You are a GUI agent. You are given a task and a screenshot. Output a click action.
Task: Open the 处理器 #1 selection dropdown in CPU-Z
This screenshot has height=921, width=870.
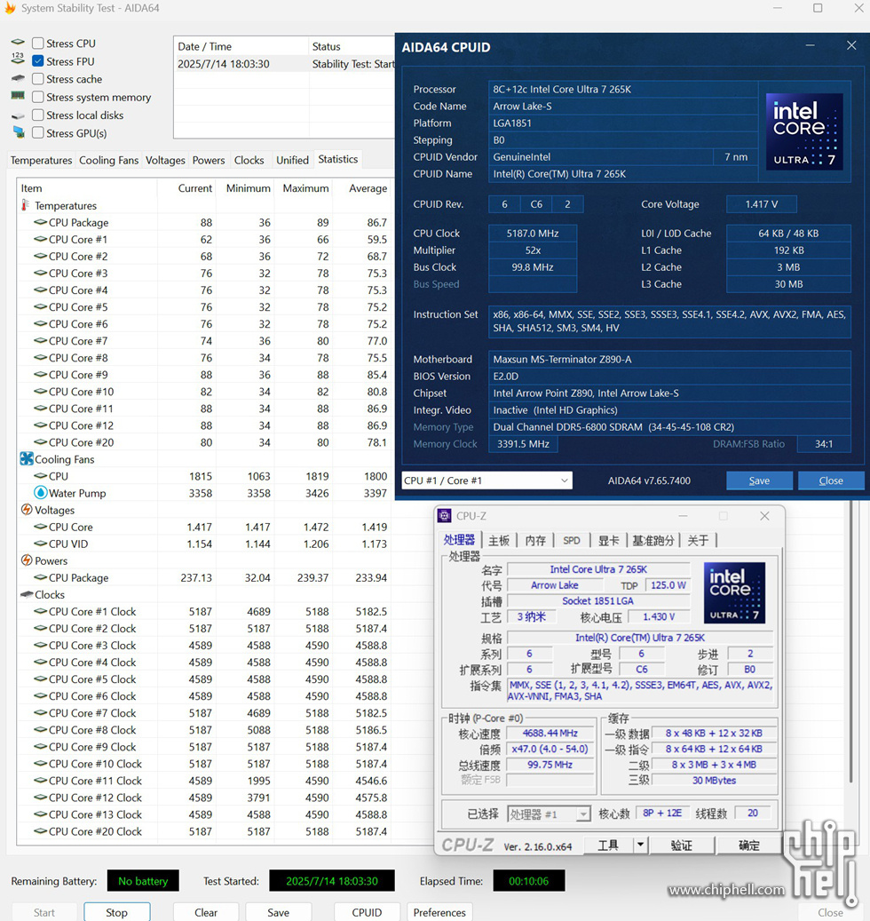click(549, 814)
